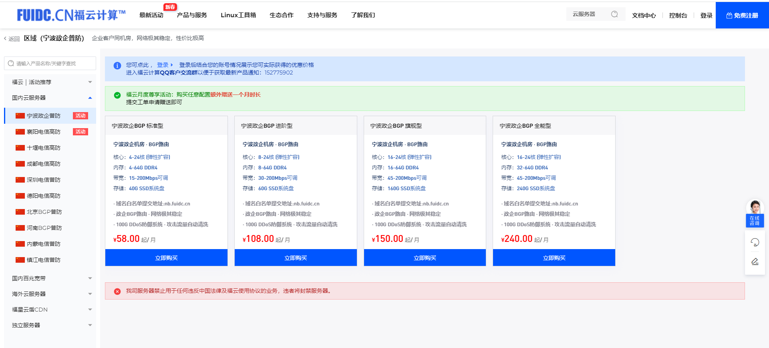
Task: Select 成都电信高防 in the sidebar
Action: pos(50,164)
